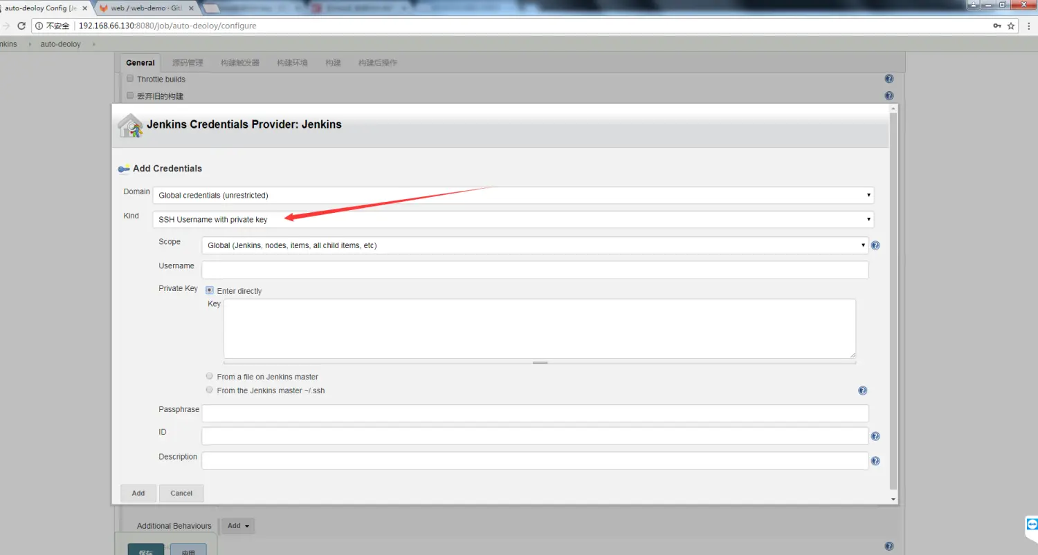Viewport: 1038px width, 555px height.
Task: Click the Passphrase input field
Action: coord(535,413)
